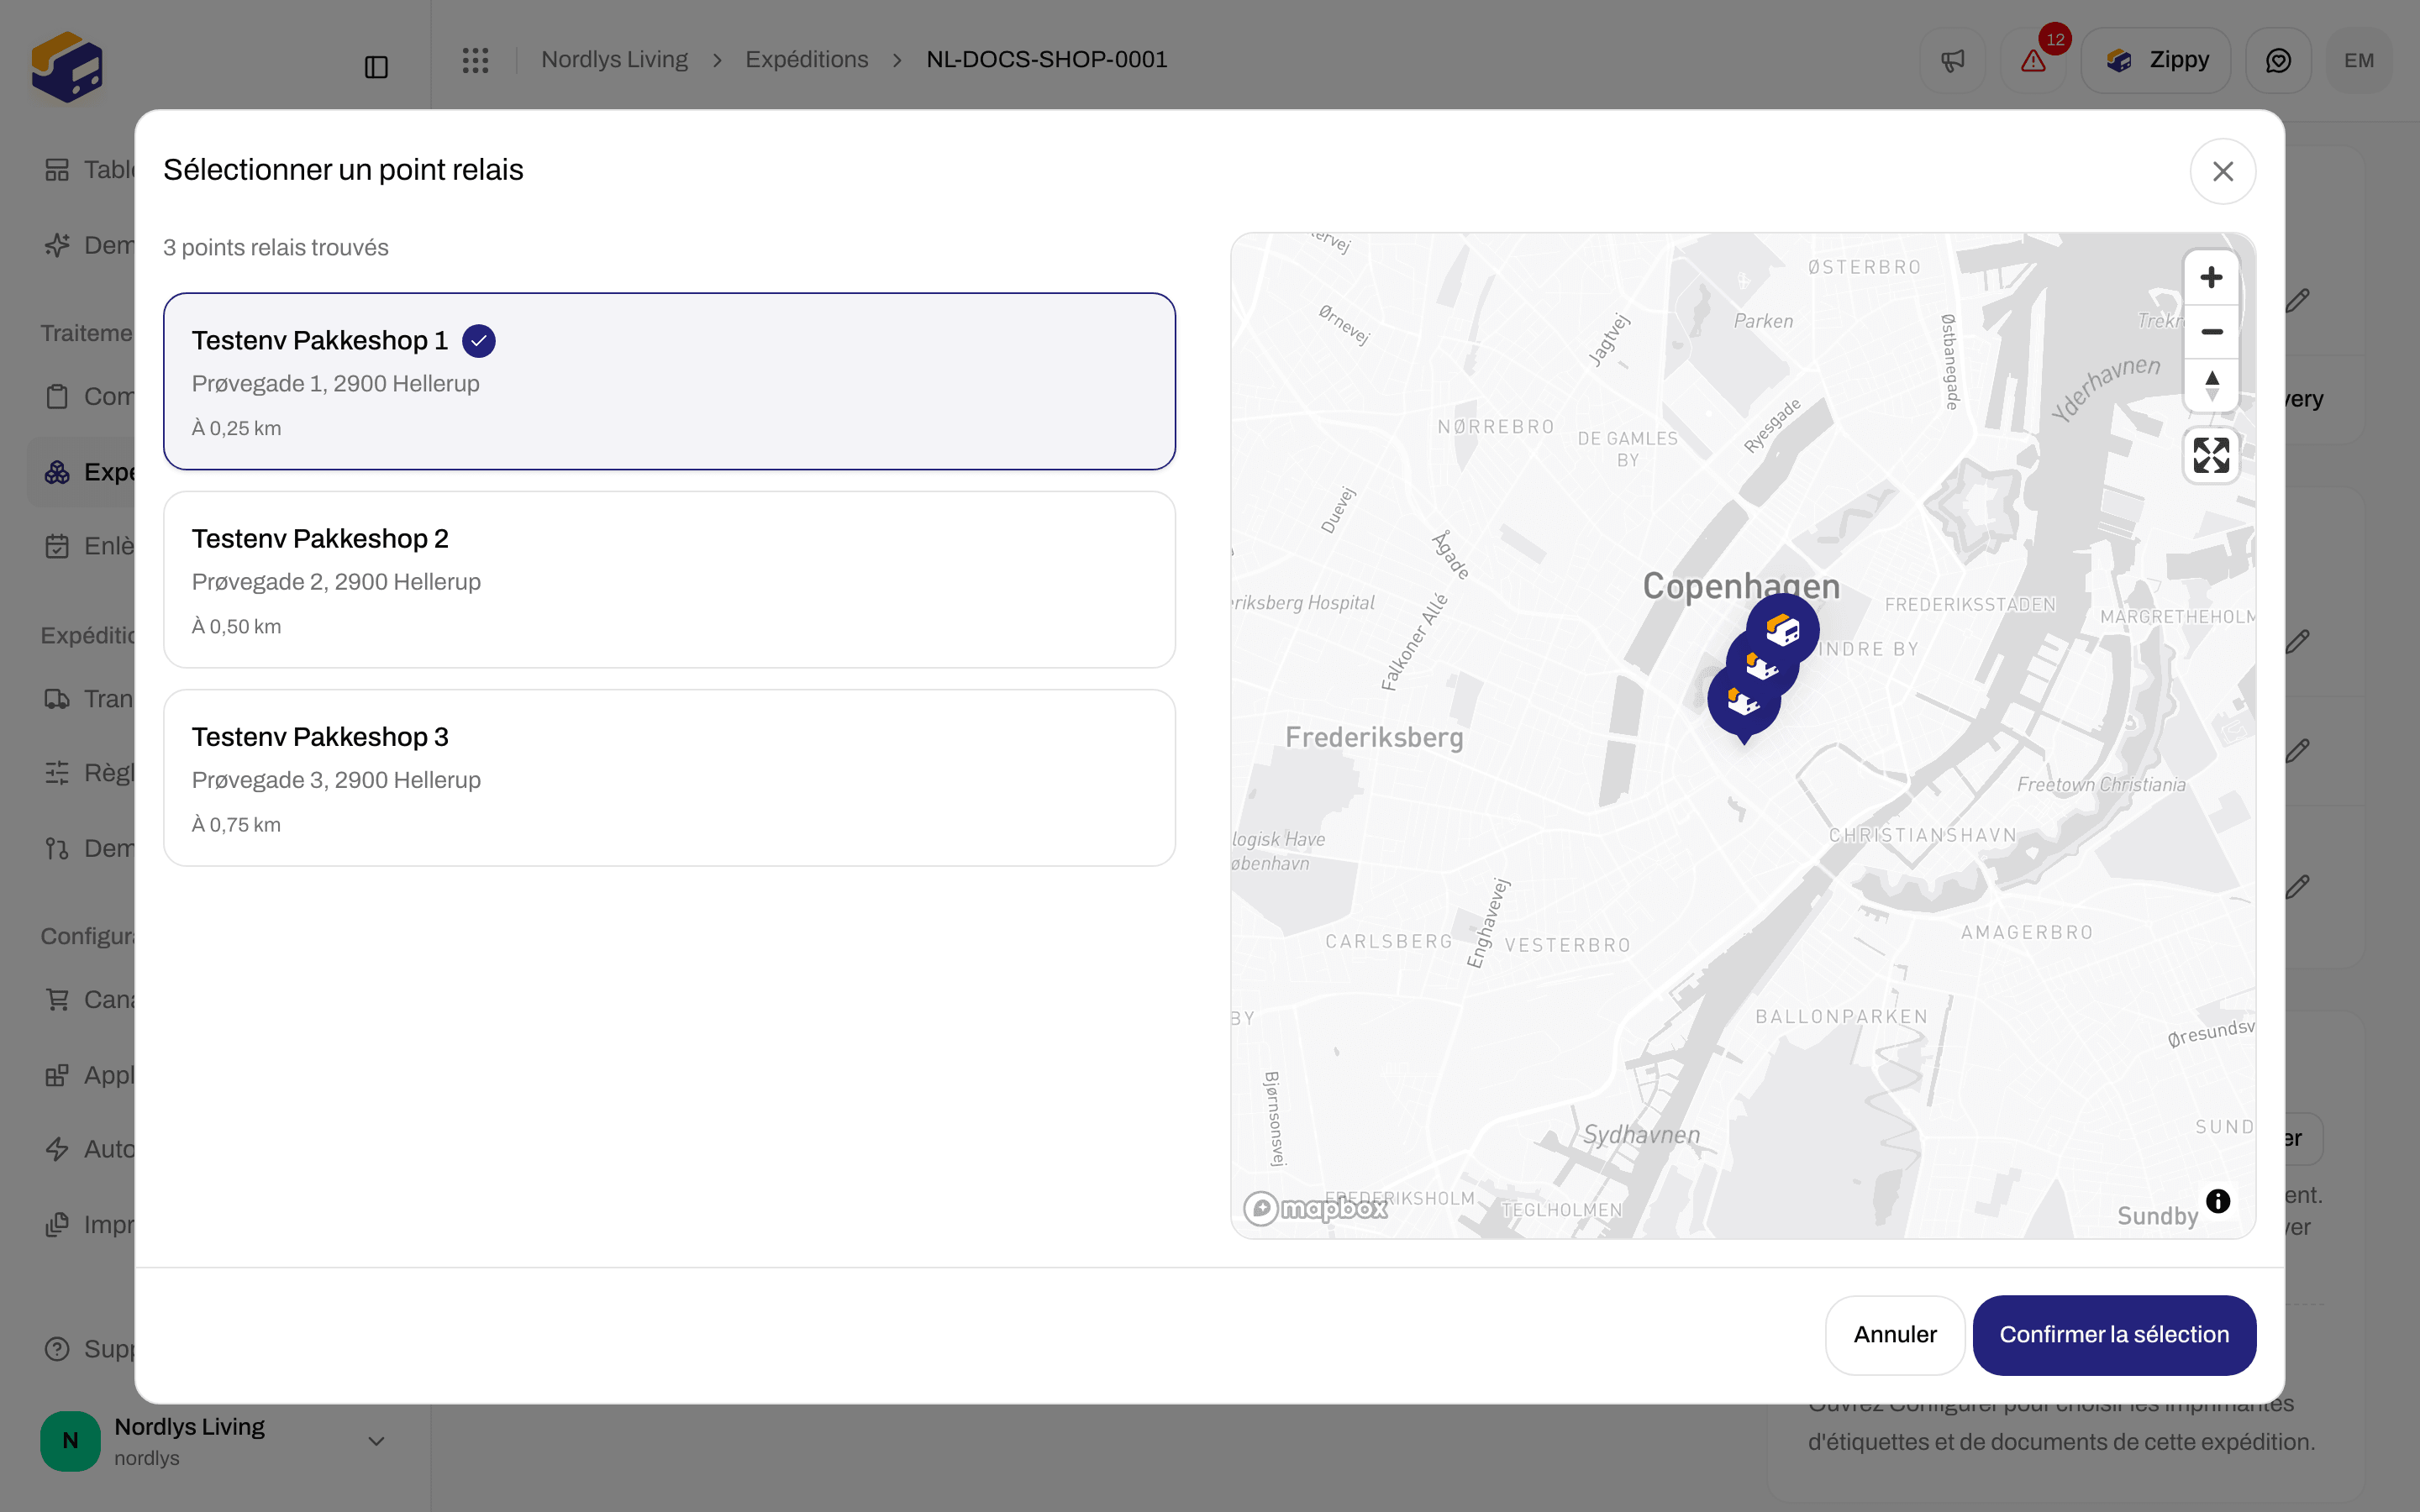Click the topmost map marker near Copenhagen
Screen dimensions: 2420x1512
point(1783,630)
